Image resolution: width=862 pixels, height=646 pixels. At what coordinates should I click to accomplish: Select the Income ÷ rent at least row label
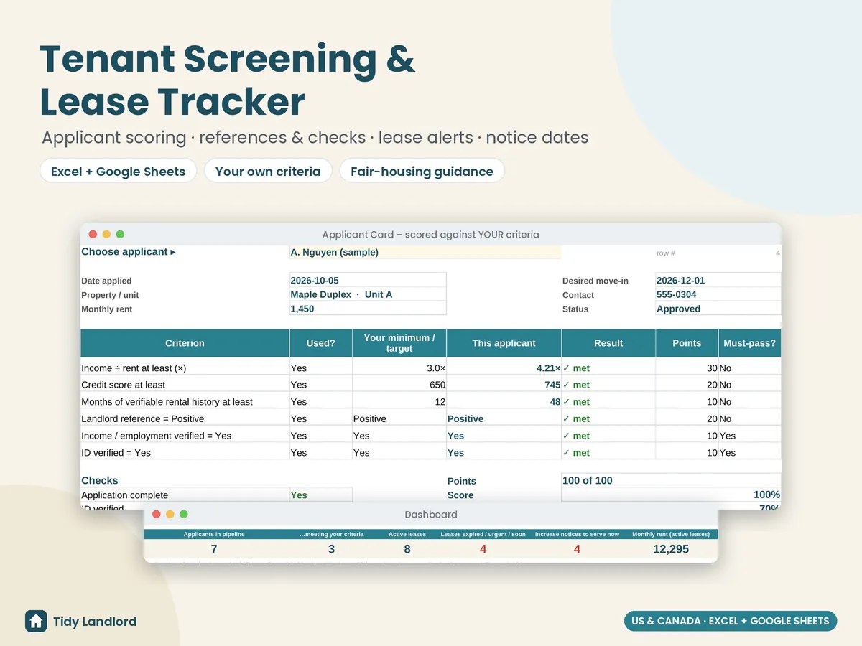tap(134, 368)
